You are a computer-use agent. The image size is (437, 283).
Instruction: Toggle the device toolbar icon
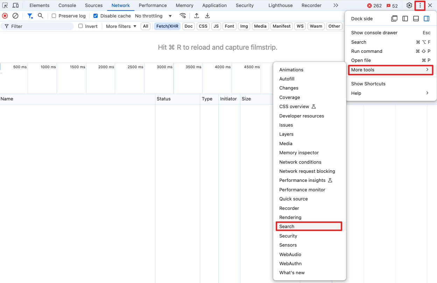point(15,6)
